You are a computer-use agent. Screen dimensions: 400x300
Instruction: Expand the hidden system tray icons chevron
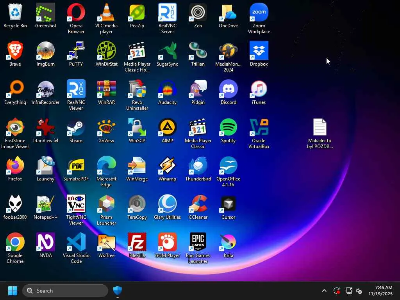pyautogui.click(x=324, y=291)
